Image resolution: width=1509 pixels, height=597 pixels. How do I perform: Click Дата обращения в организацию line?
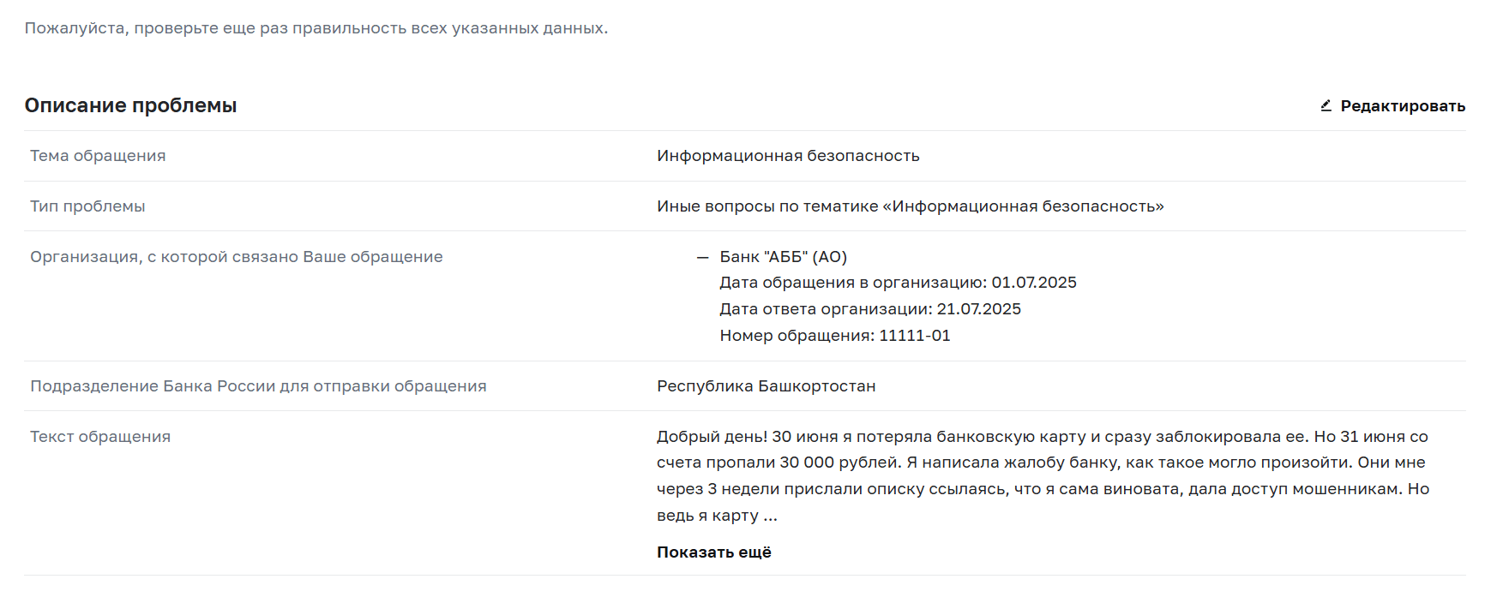898,283
